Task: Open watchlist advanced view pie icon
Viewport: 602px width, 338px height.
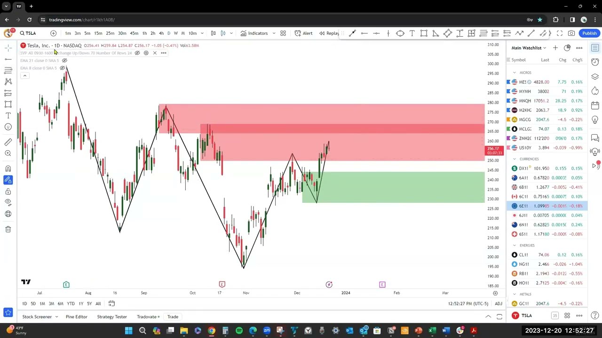Action: click(x=567, y=48)
